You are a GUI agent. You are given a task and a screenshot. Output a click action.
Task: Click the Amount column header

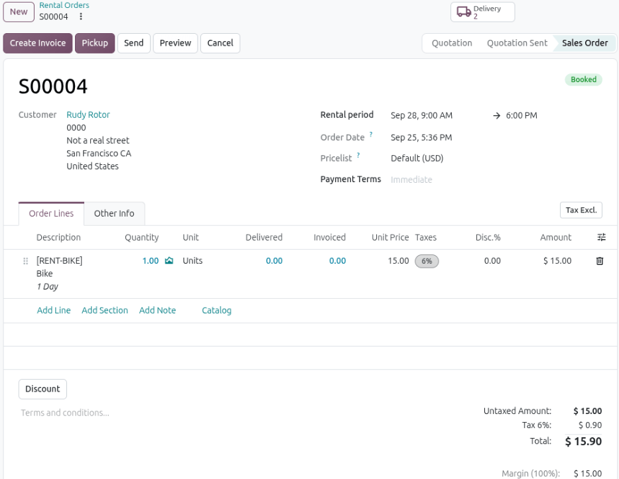555,237
